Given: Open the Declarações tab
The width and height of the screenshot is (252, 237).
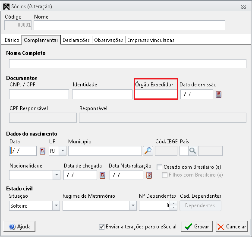Looking at the screenshot, I should point(76,40).
